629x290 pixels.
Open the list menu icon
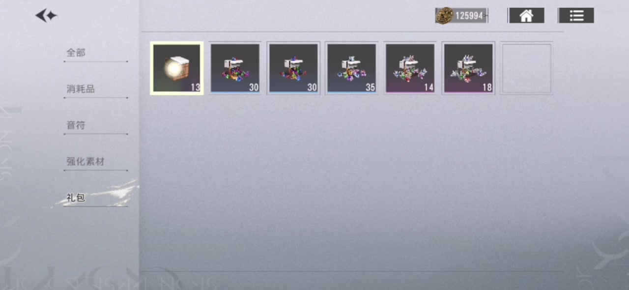click(576, 16)
